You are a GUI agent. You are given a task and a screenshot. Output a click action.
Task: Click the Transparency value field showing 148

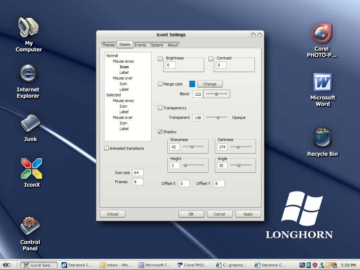pyautogui.click(x=198, y=118)
